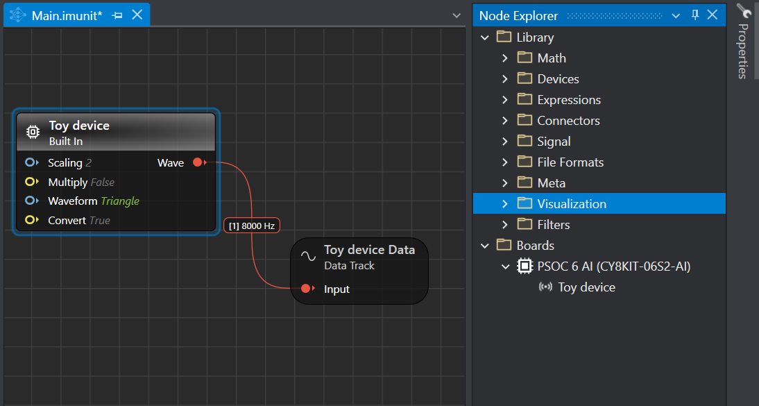This screenshot has width=759, height=406.
Task: Change the Waveform Triangle value
Action: (x=120, y=201)
